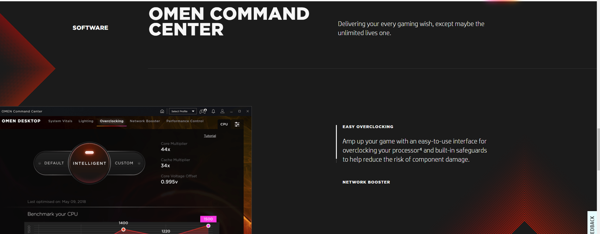Close the OMEN Command Center window
Viewport: 600px width, 234px height.
(x=247, y=111)
